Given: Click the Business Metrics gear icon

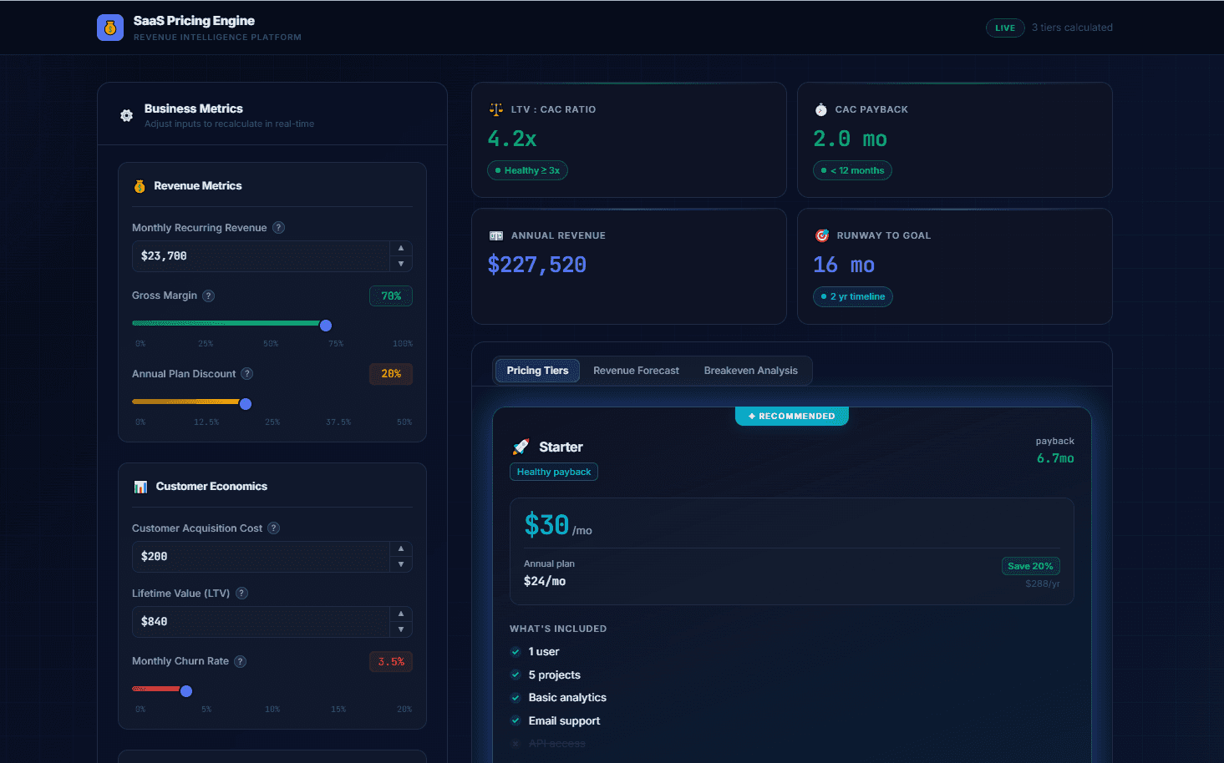Looking at the screenshot, I should 126,116.
